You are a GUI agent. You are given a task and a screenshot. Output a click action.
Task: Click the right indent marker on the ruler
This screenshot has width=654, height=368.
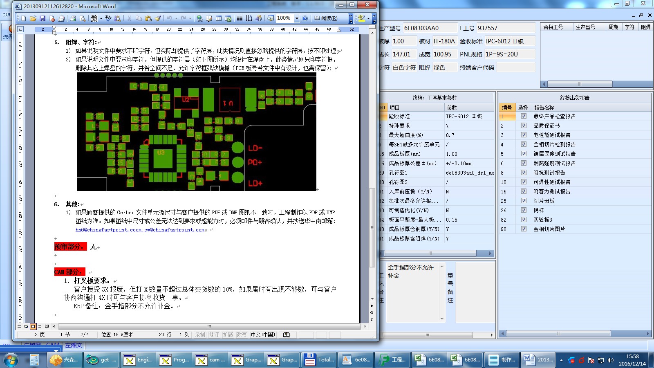coord(338,30)
